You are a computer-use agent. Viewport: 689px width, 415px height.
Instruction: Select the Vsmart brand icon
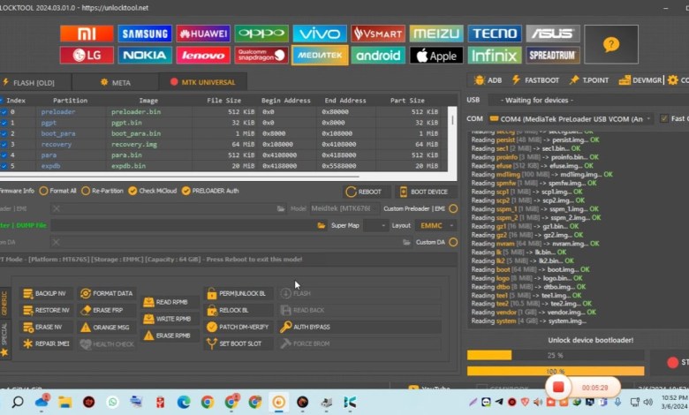(x=378, y=34)
